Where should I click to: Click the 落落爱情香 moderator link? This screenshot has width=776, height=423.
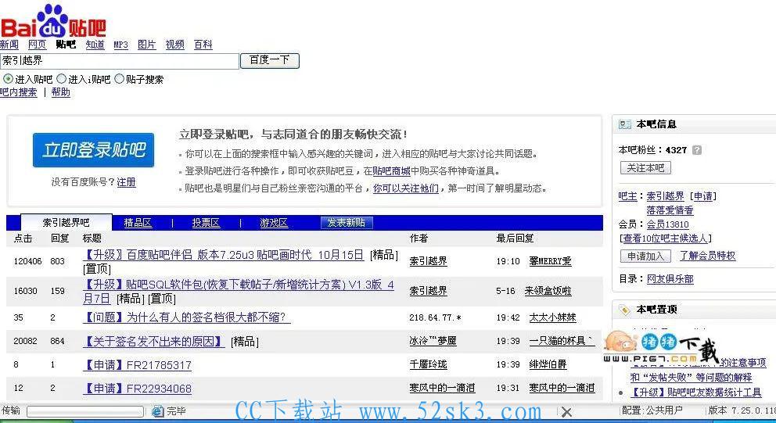tap(670, 210)
